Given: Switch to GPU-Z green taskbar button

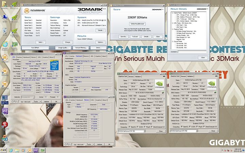Looking at the screenshot, I should pyautogui.click(x=42, y=150).
